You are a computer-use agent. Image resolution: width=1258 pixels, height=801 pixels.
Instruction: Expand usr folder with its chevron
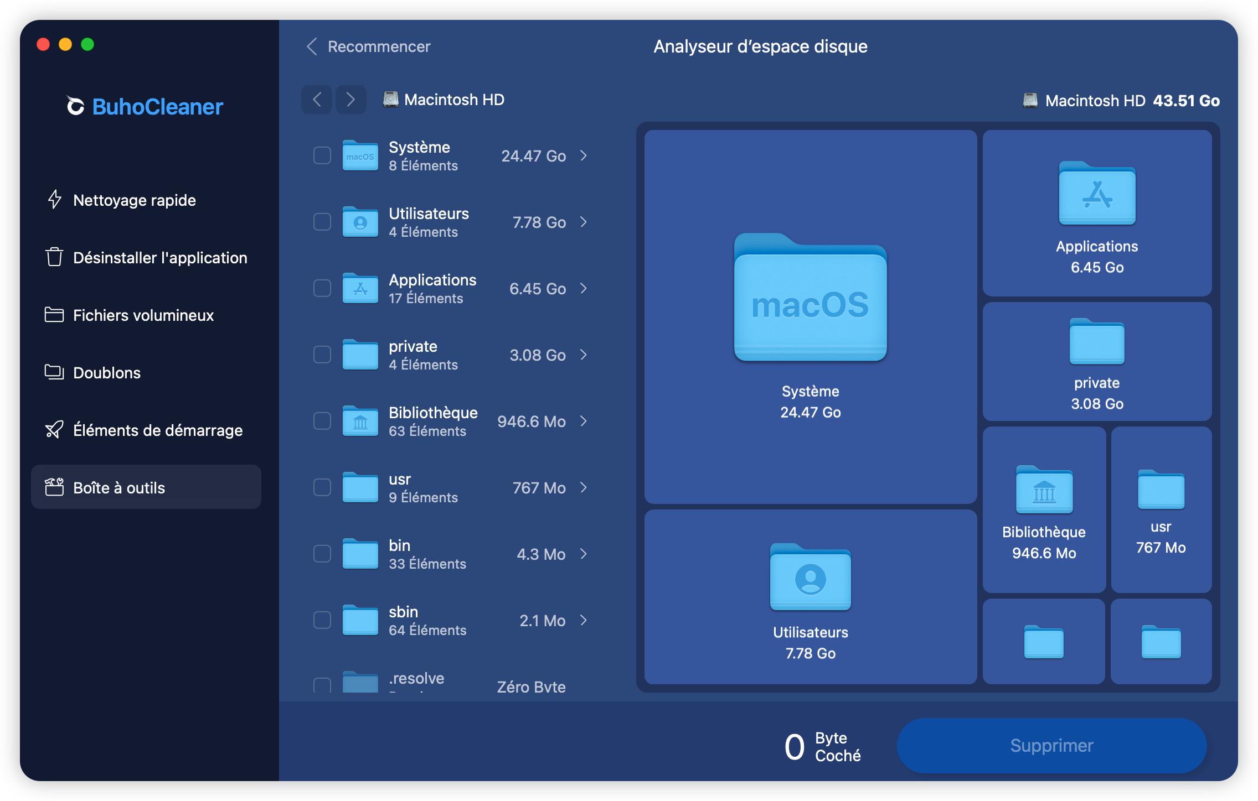click(584, 487)
